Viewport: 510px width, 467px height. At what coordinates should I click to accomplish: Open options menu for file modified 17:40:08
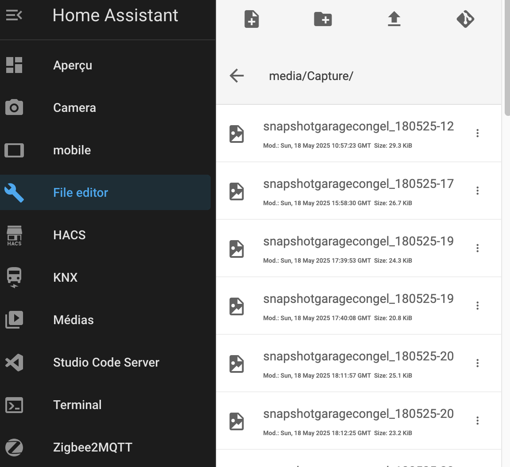pyautogui.click(x=478, y=306)
